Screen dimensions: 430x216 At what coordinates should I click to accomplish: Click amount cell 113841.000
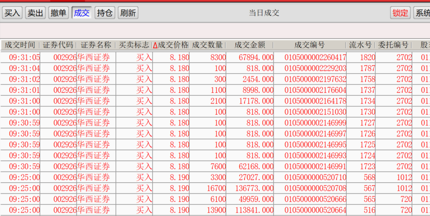254,210
